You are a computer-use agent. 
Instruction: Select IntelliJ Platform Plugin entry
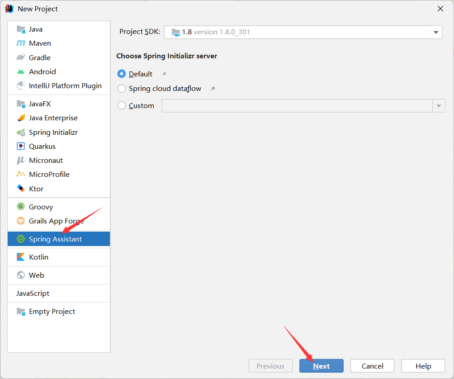tap(59, 85)
